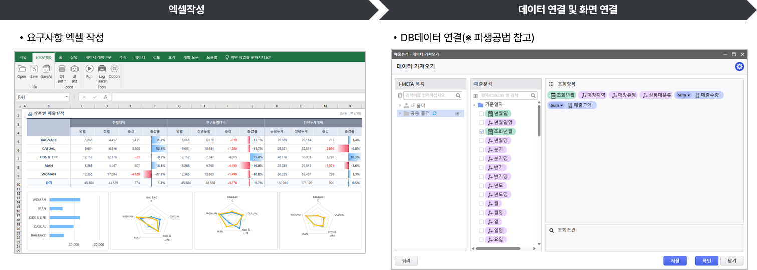
Task: Expand the 내 폴더 tree node
Action: pyautogui.click(x=400, y=106)
